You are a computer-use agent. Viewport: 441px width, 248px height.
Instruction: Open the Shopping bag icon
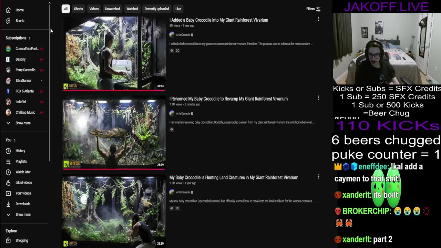[8, 240]
